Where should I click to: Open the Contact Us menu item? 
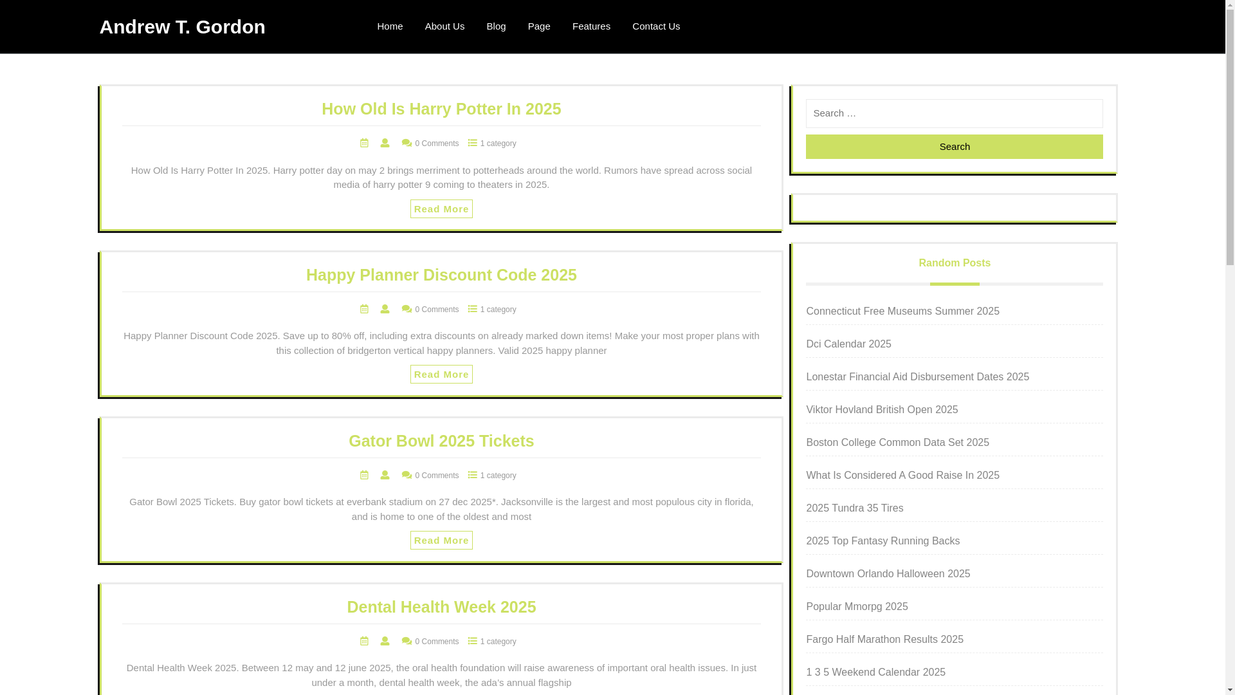point(656,26)
